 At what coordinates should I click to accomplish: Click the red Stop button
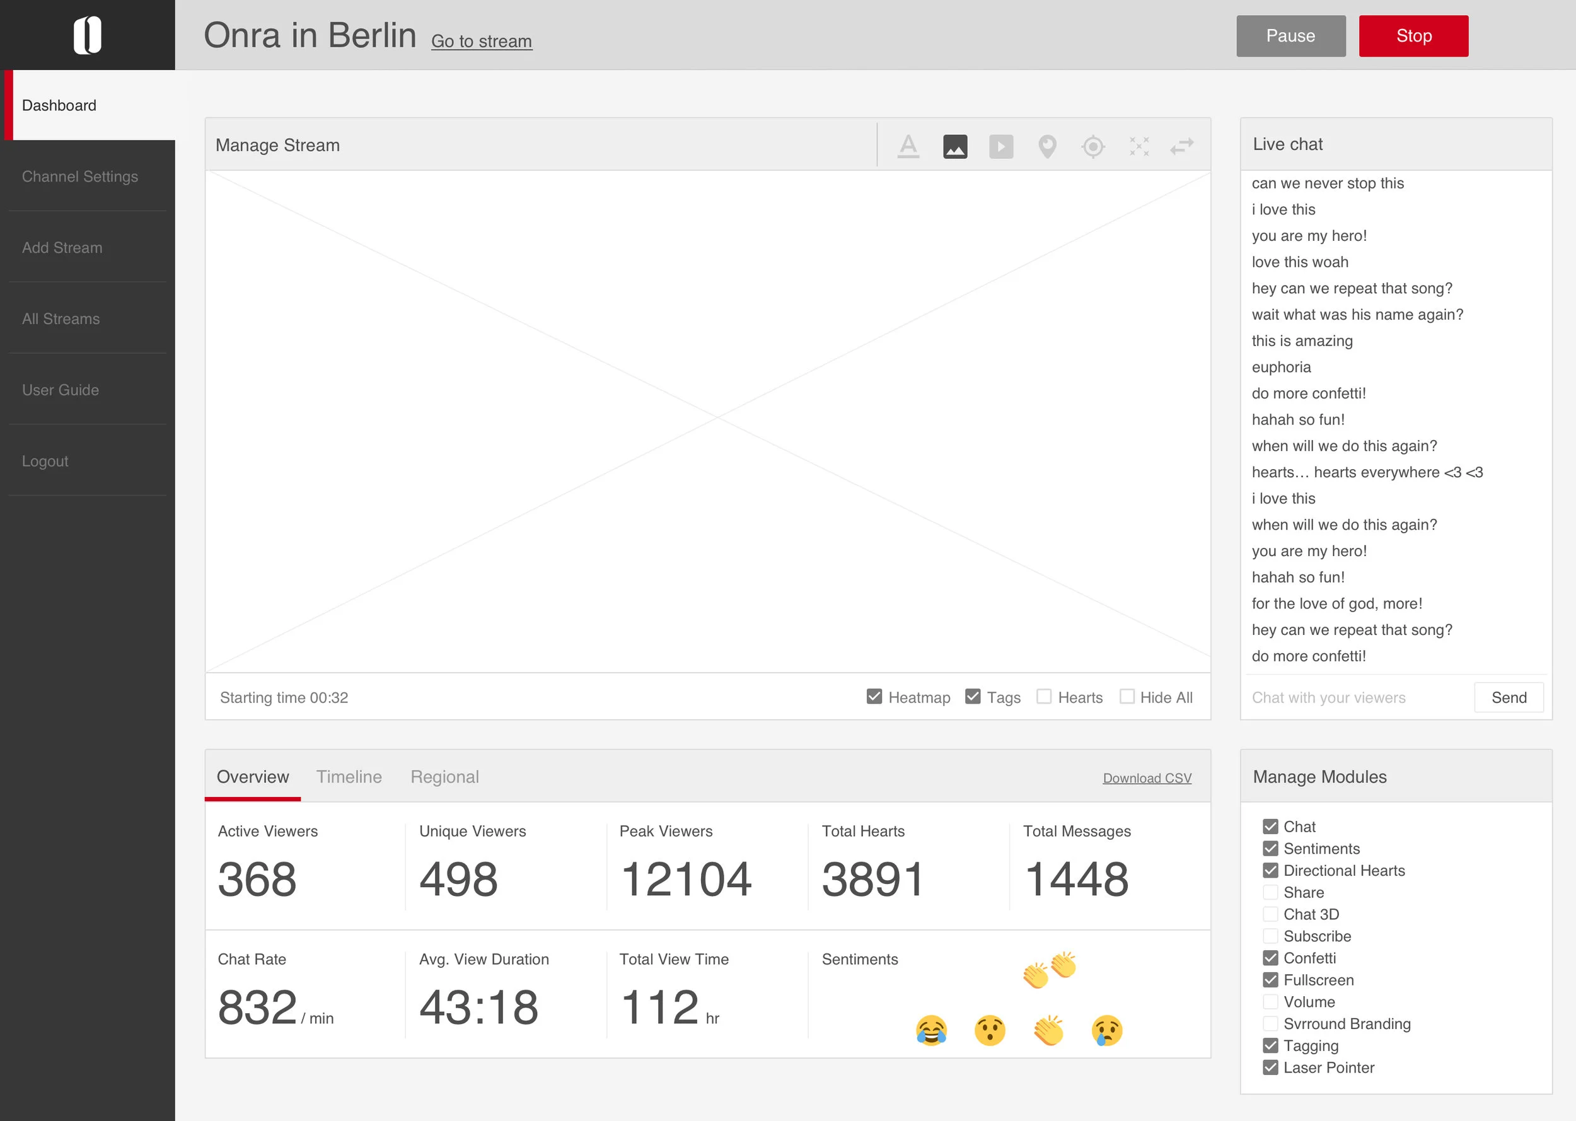[1413, 36]
